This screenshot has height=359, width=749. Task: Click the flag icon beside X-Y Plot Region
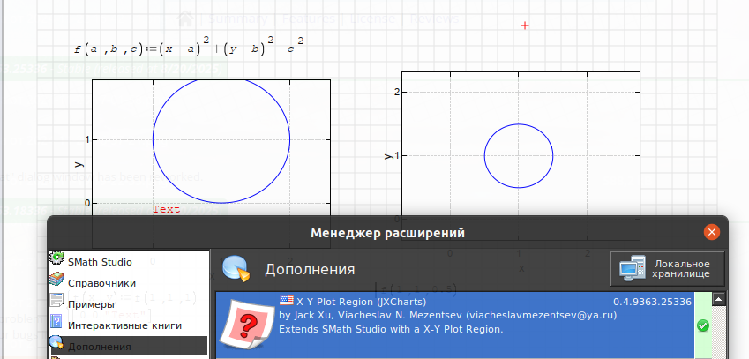pos(286,301)
